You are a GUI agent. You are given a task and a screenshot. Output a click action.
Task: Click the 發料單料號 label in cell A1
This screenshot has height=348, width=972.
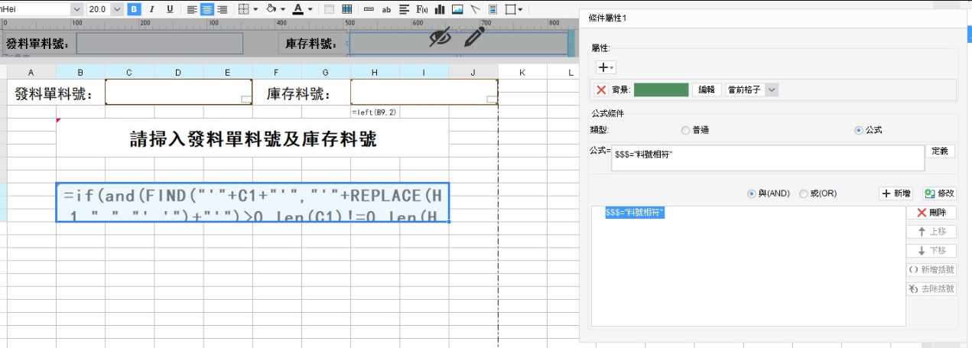(54, 94)
